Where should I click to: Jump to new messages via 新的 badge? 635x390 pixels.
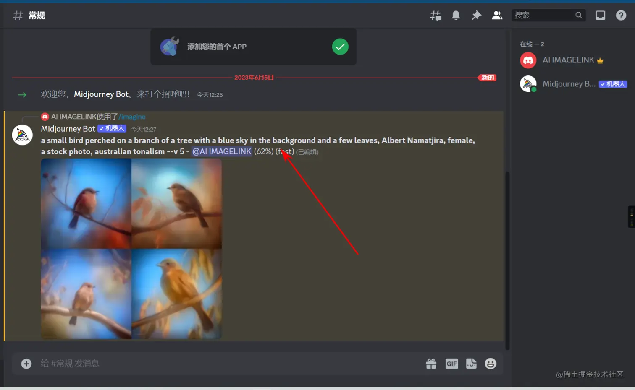[487, 78]
